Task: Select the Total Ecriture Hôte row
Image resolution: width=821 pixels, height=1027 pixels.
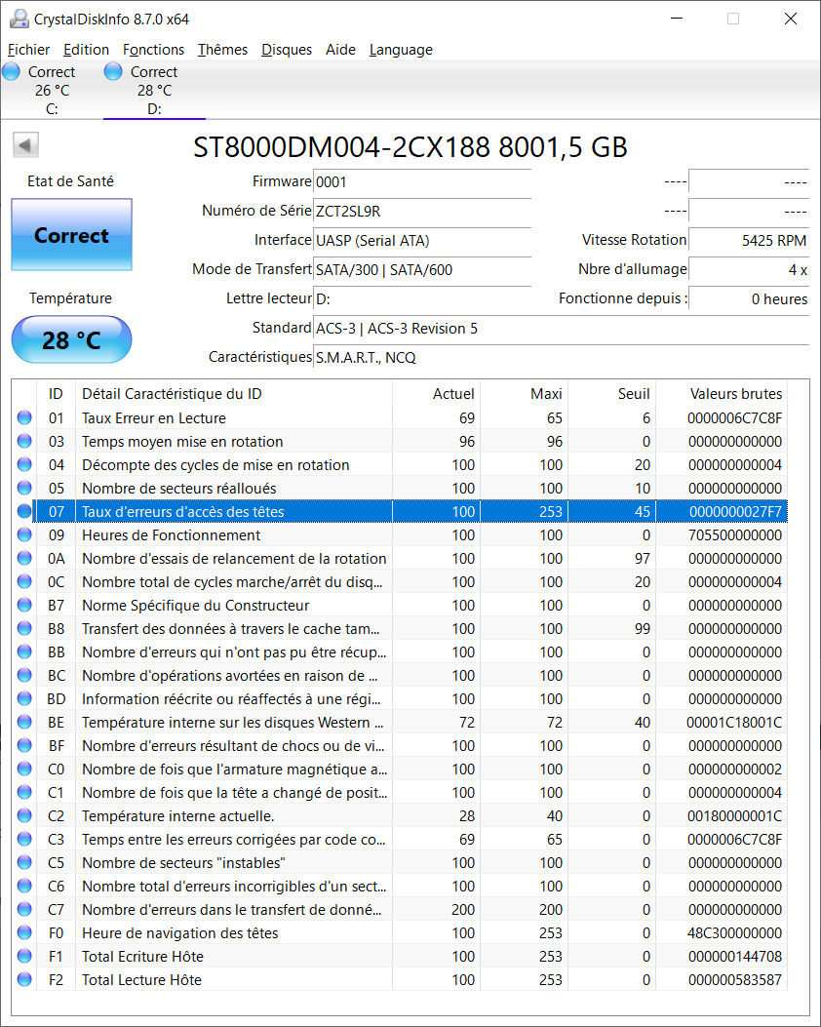Action: [401, 956]
